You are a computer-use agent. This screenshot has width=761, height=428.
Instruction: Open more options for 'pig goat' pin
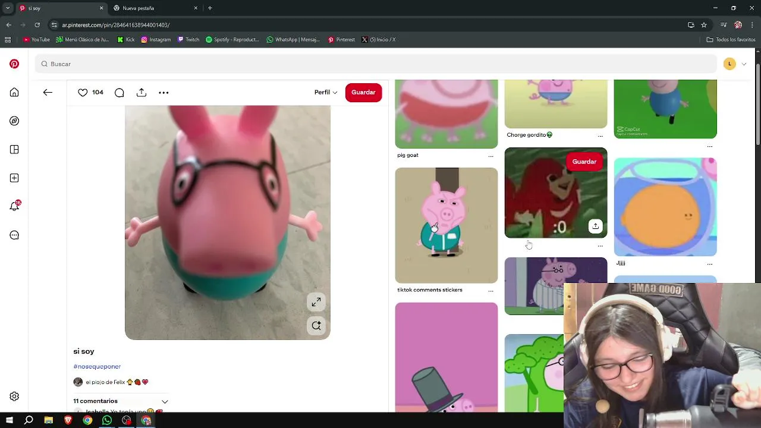tap(490, 156)
